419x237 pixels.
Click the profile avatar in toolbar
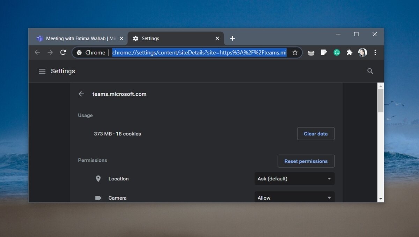[362, 52]
